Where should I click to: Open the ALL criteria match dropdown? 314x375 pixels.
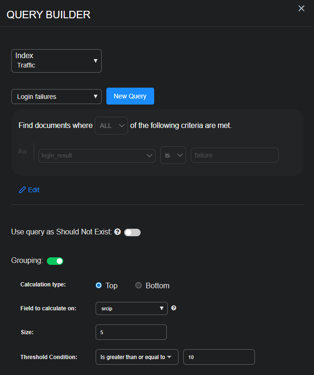click(x=111, y=126)
